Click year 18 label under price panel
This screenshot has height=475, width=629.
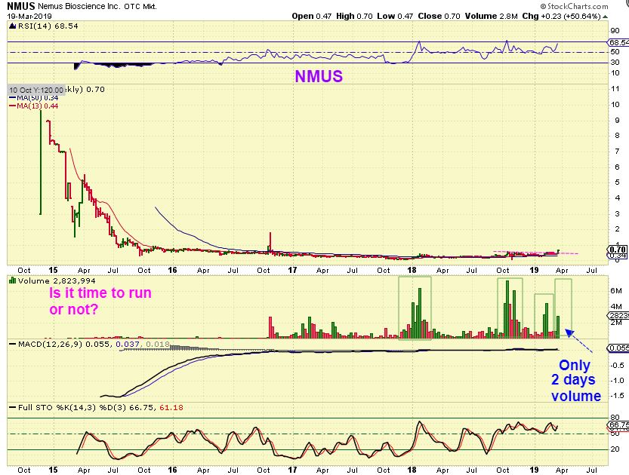412,270
